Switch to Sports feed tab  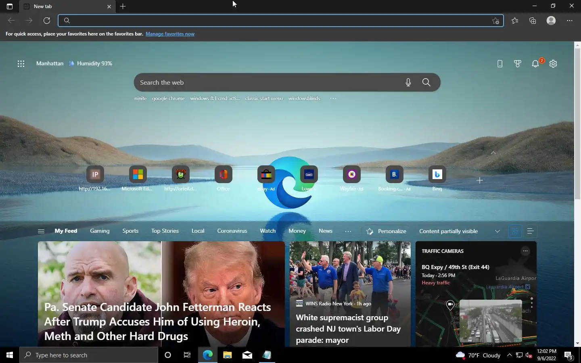click(130, 231)
